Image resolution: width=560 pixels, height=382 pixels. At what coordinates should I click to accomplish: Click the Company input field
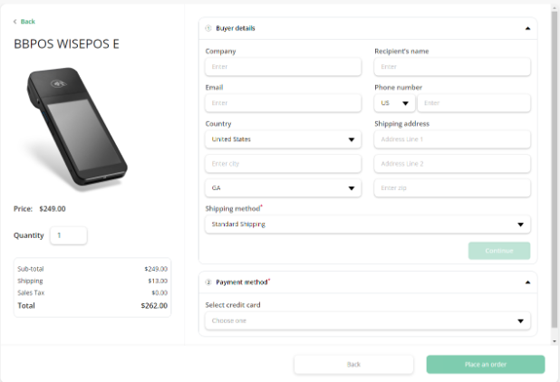tap(283, 67)
